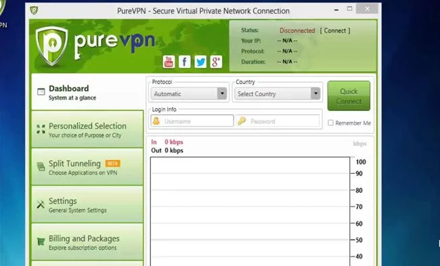Image resolution: width=440 pixels, height=266 pixels.
Task: Click the [ Connect ] link in status panel
Action: (x=335, y=30)
